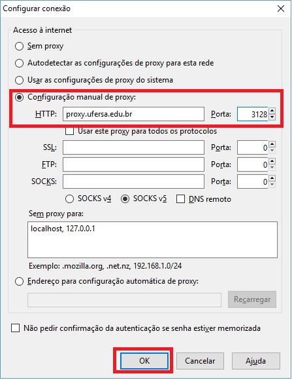This screenshot has height=380, width=292.
Task: Click the FTP proxy address field
Action: pyautogui.click(x=133, y=164)
